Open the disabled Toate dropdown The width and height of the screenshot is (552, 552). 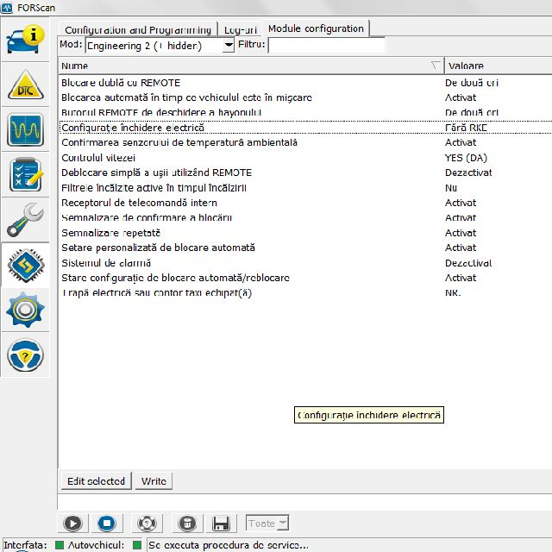click(x=267, y=524)
